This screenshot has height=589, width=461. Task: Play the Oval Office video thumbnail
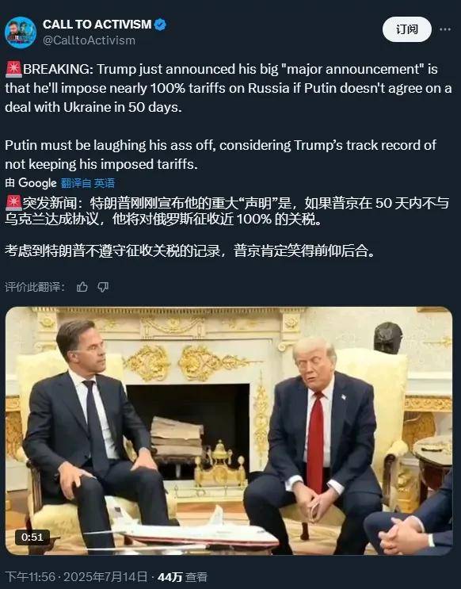click(x=229, y=431)
